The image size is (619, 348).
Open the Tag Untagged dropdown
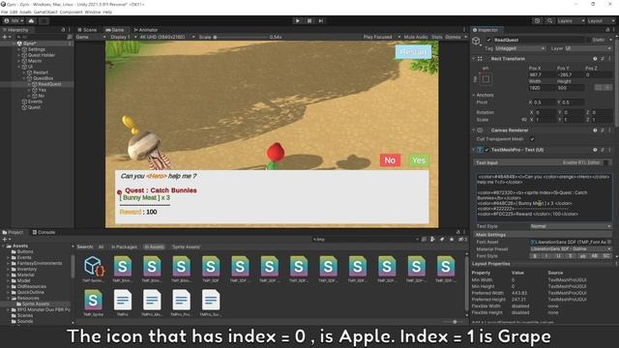pos(520,48)
